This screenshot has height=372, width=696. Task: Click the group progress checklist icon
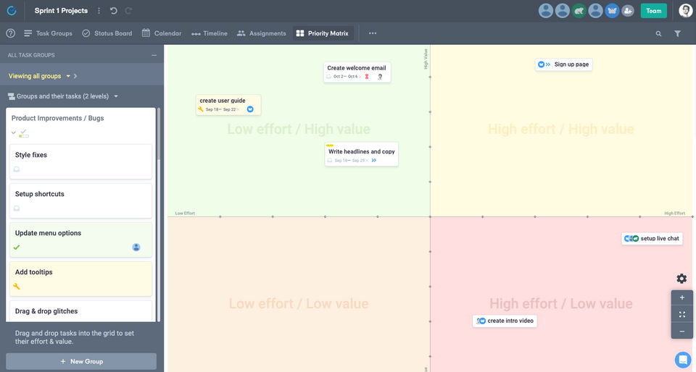tap(24, 133)
